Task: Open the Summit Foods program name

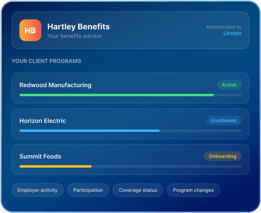Action: pyautogui.click(x=40, y=156)
